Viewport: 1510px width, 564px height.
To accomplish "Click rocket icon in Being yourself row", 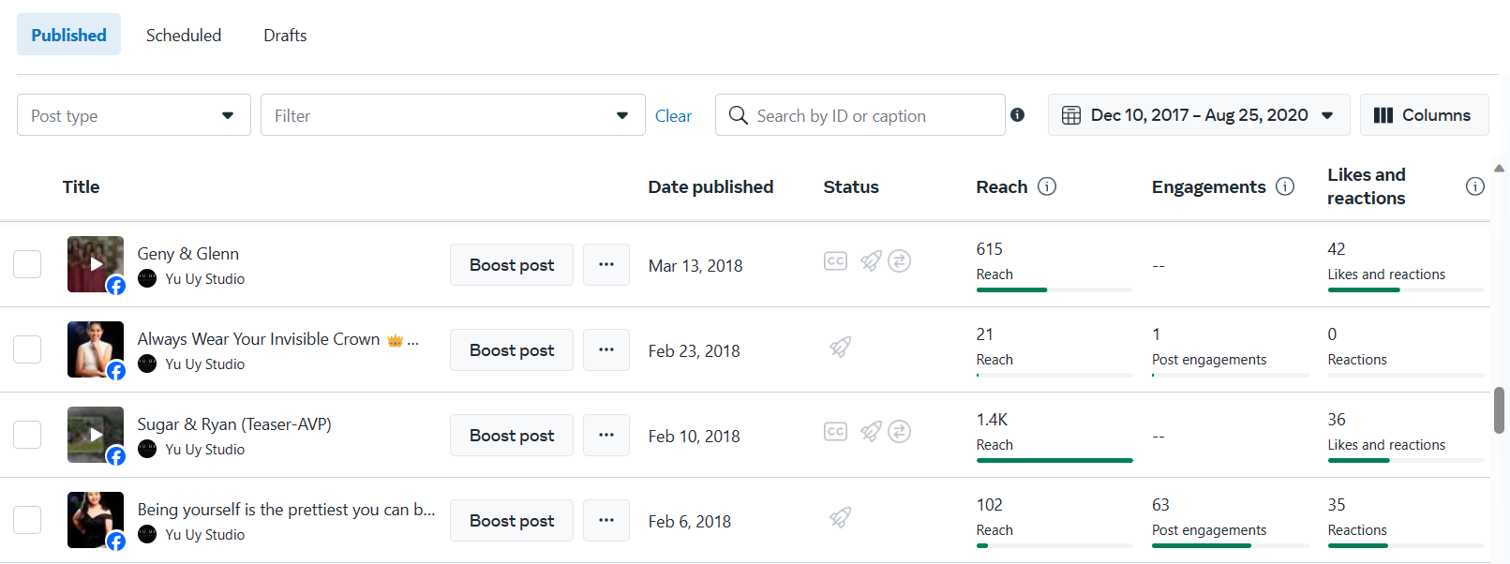I will pyautogui.click(x=840, y=518).
